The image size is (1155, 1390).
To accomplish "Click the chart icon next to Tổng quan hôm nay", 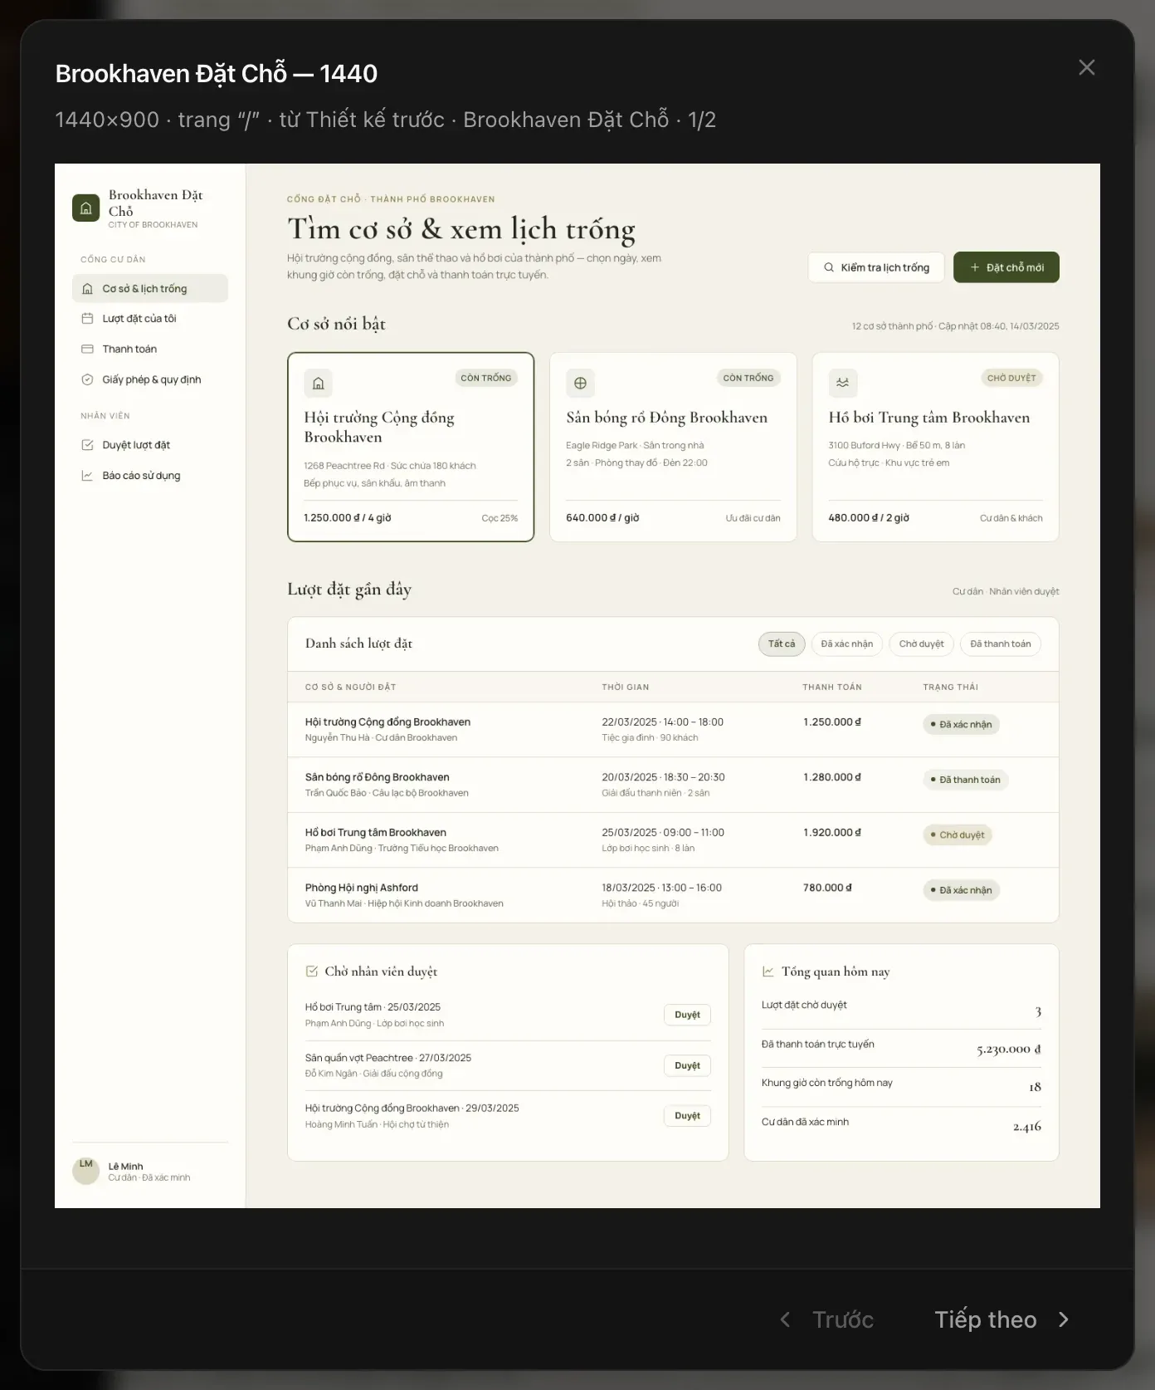I will pos(768,972).
